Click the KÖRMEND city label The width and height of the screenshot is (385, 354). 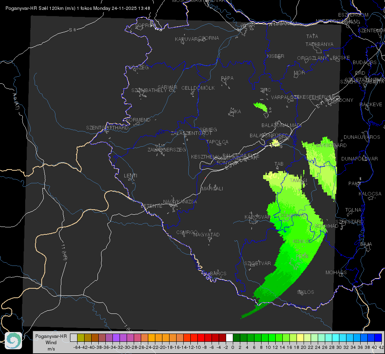point(138,120)
